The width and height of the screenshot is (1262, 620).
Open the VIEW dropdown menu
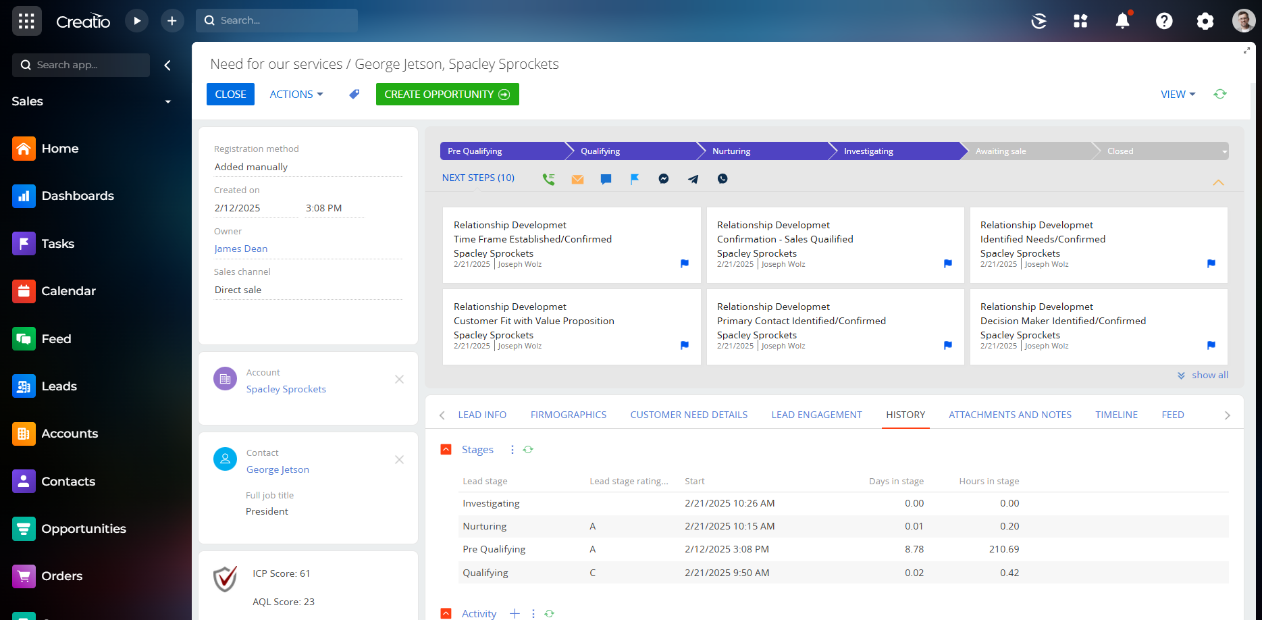(x=1178, y=95)
